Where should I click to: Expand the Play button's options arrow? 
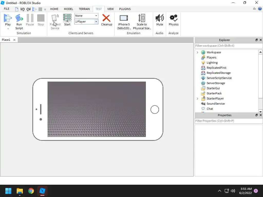(8, 29)
